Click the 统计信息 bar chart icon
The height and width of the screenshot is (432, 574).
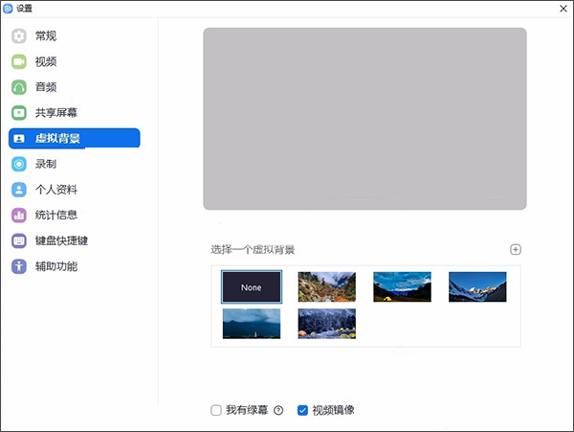pos(19,216)
